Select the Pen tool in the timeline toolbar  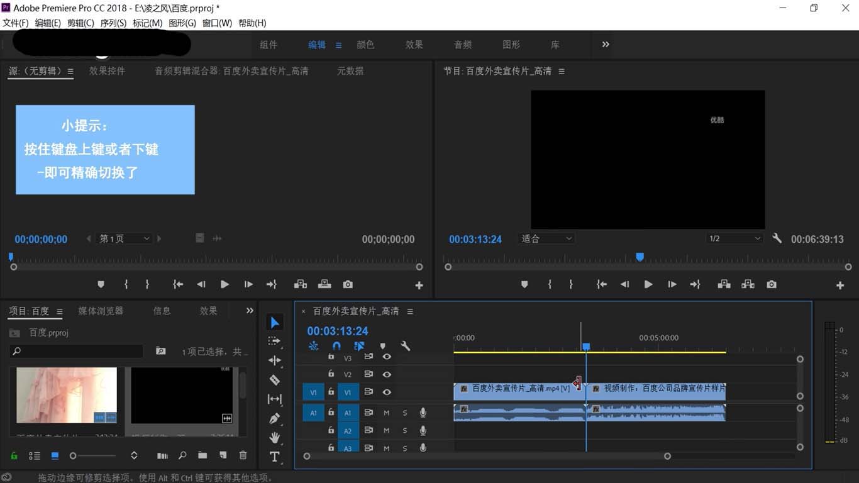(275, 418)
